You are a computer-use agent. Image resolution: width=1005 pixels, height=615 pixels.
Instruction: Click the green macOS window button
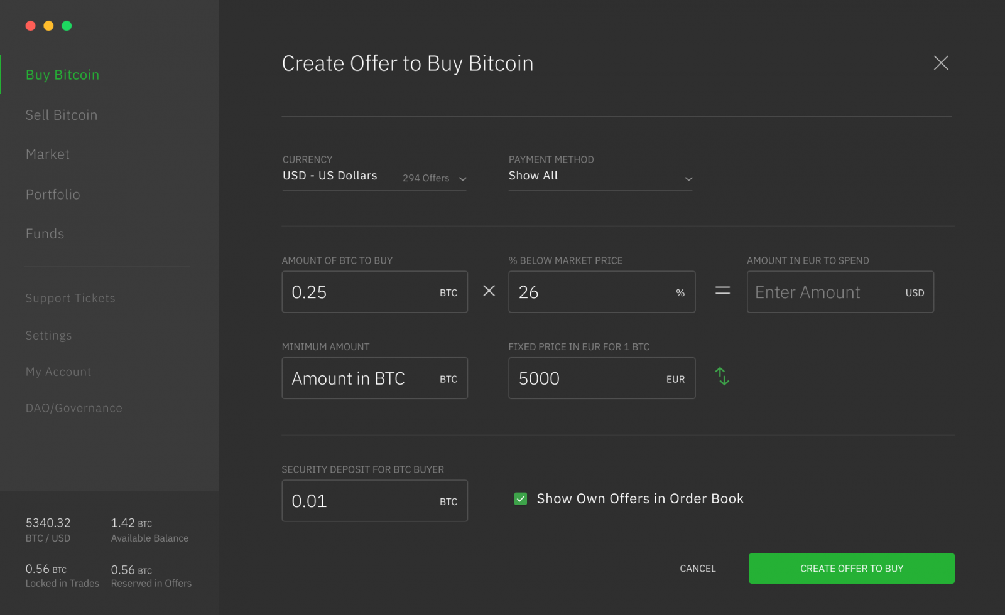(x=67, y=26)
